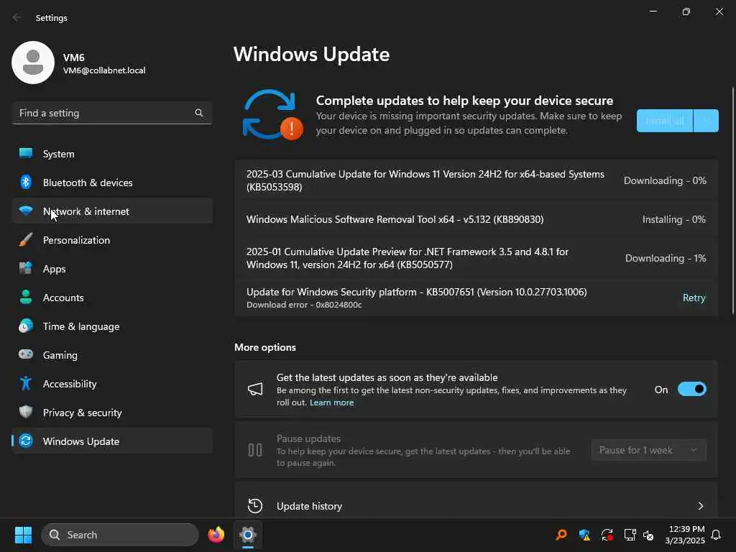Expand the Install all dropdown arrow
This screenshot has height=552, width=736.
tap(707, 121)
